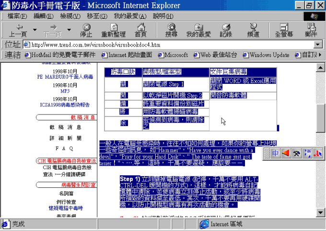Expand the Links bar overflow arrow
Screen dimensions: 326x231
click(x=320, y=55)
